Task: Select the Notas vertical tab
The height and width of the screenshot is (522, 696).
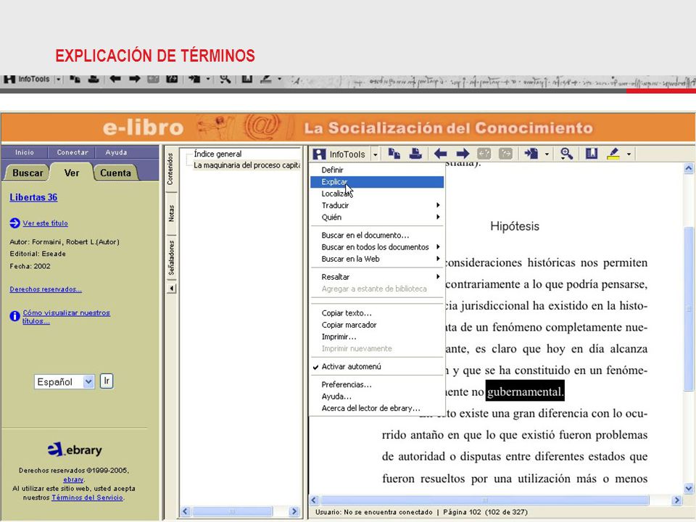Action: point(171,213)
